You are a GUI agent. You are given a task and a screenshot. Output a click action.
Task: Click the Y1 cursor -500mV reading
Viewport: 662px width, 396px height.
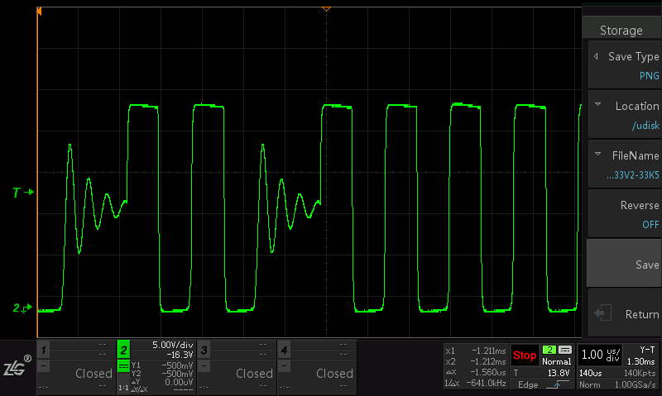177,365
